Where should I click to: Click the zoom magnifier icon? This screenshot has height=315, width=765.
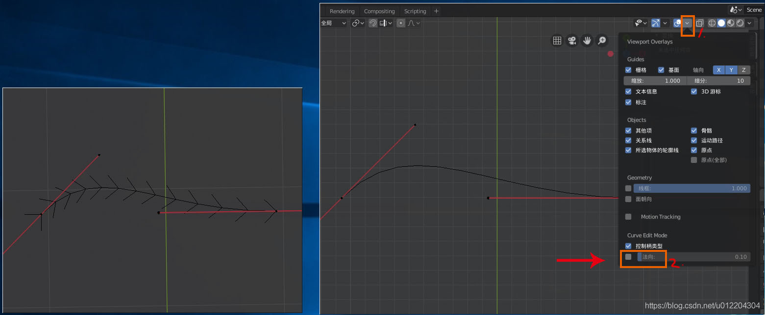point(602,41)
